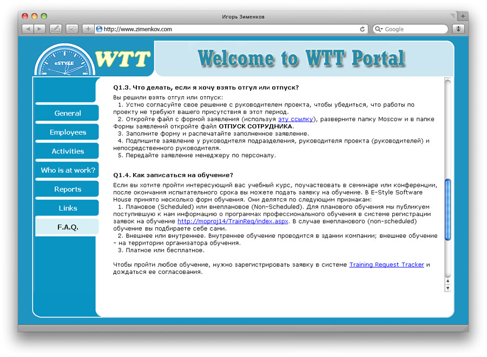Open a new tab with the plus button
This screenshot has width=487, height=357.
coord(463,16)
